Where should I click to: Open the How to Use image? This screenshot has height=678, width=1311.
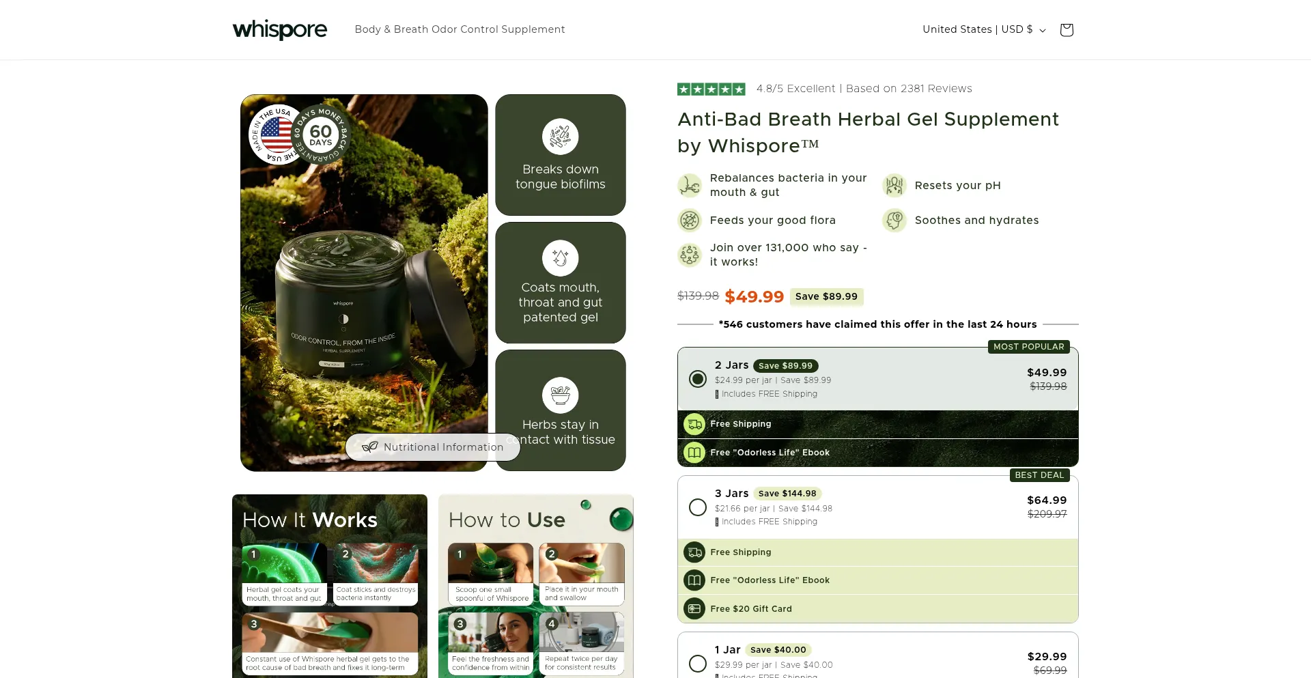coord(536,586)
